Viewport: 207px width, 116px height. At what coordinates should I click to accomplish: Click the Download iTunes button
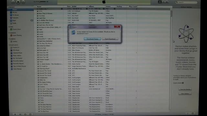[92, 39]
